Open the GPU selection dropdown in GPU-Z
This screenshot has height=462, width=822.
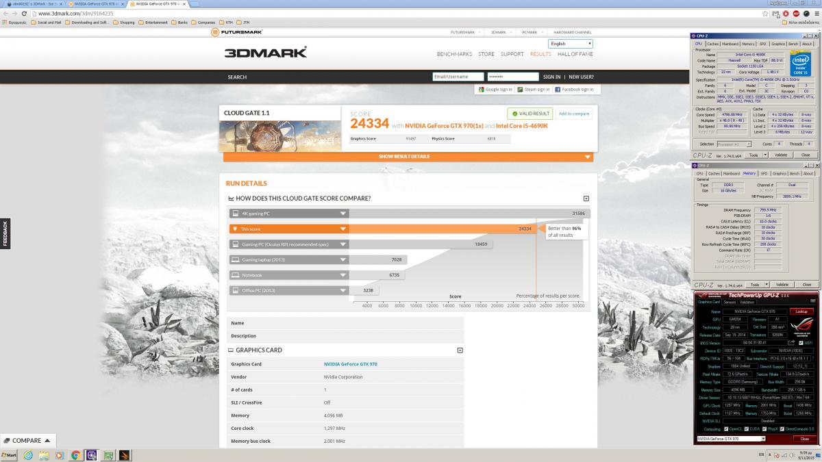coord(730,439)
